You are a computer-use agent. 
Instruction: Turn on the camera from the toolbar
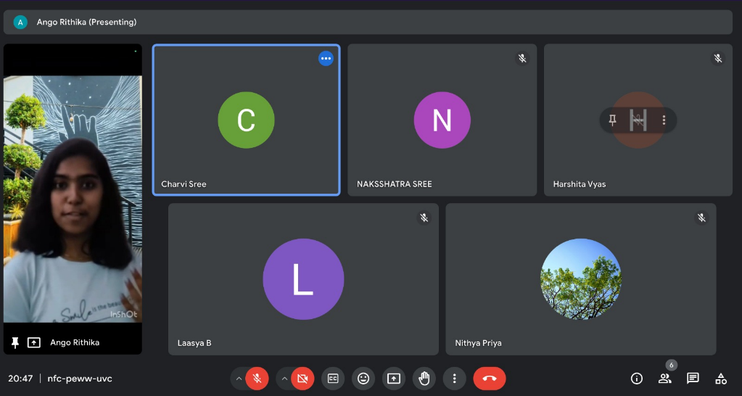(x=302, y=379)
